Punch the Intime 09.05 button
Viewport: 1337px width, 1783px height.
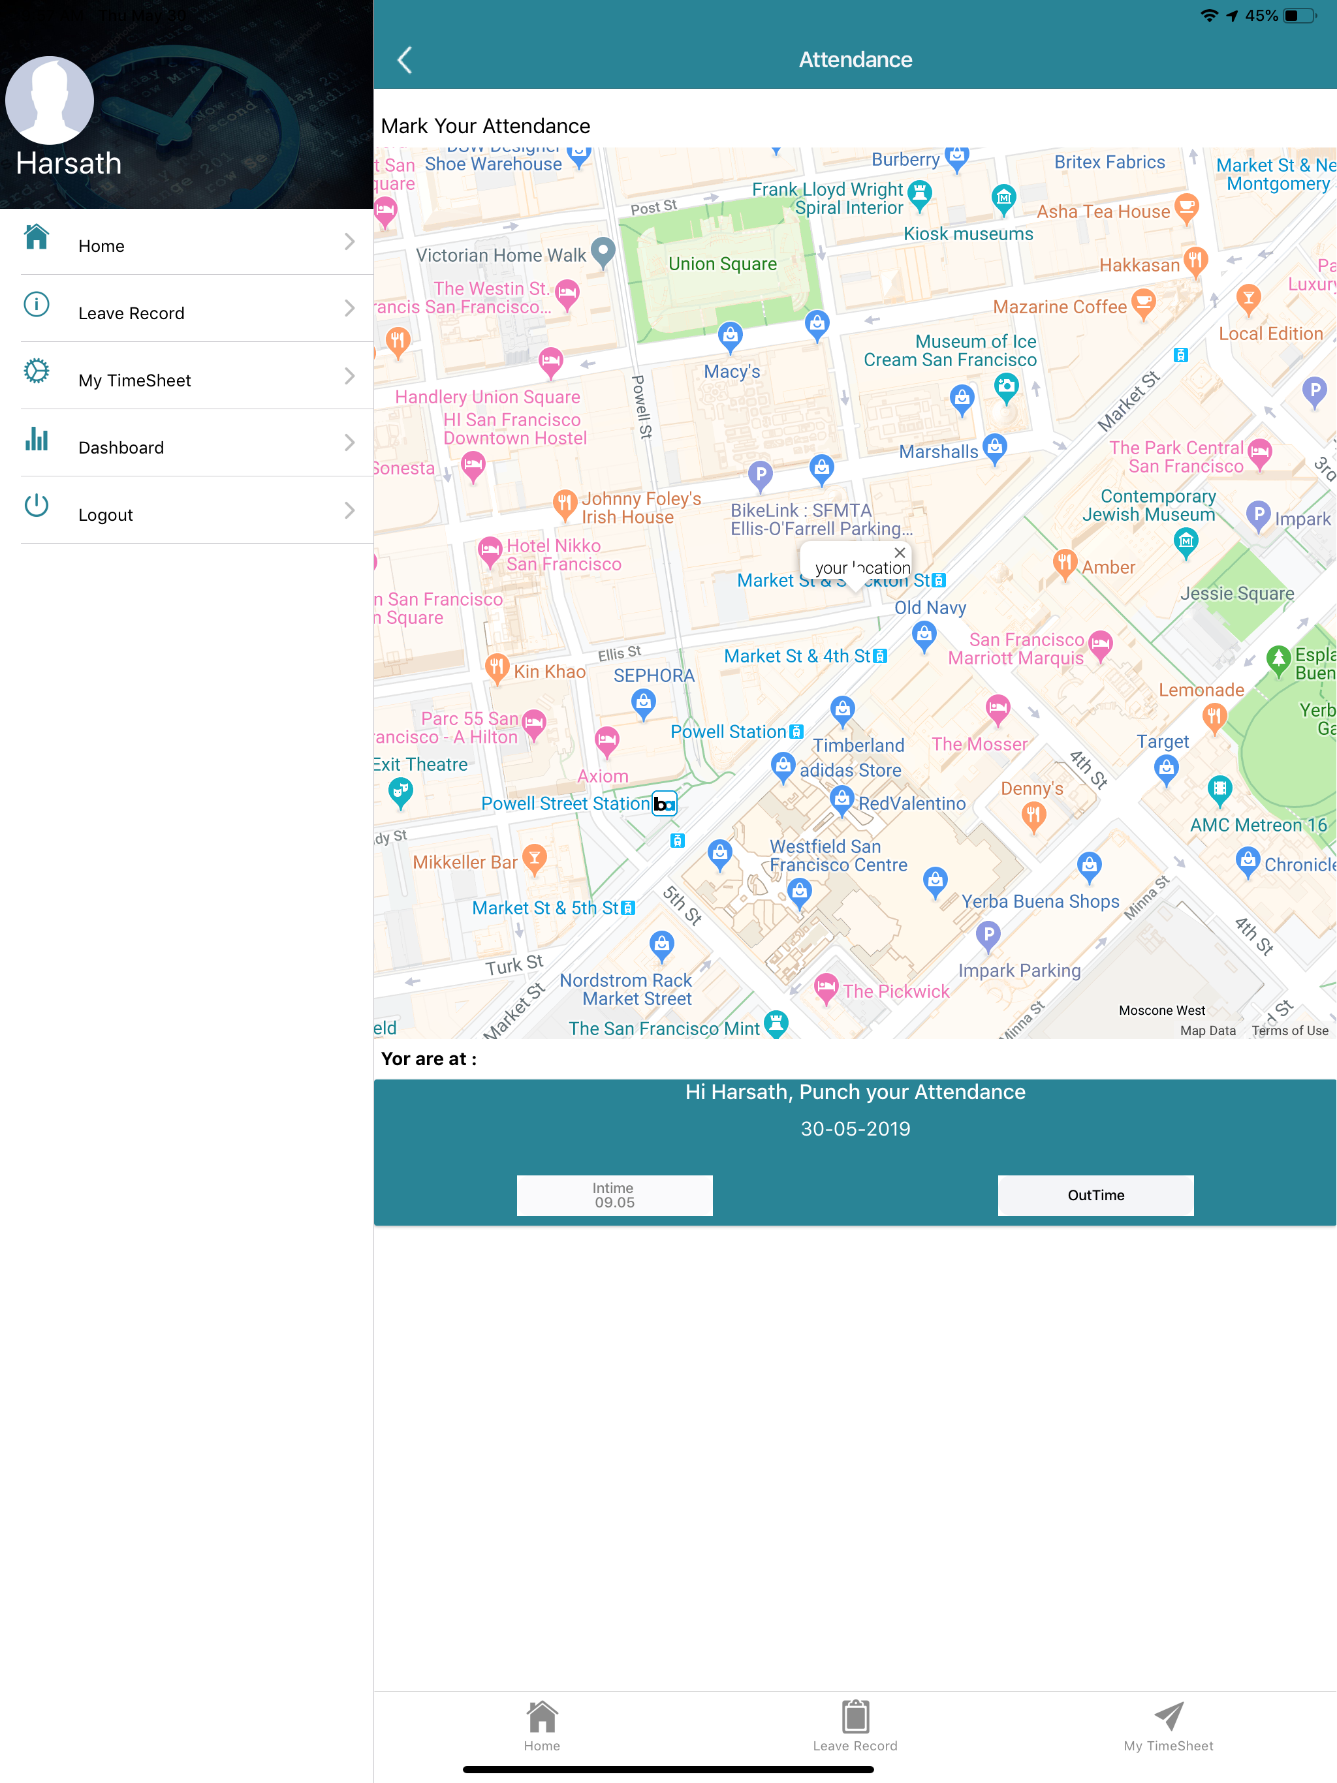pyautogui.click(x=614, y=1196)
